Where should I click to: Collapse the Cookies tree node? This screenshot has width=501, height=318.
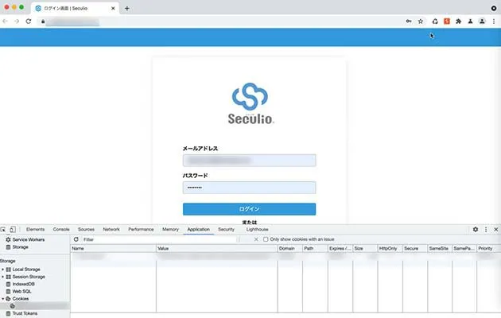(3, 299)
